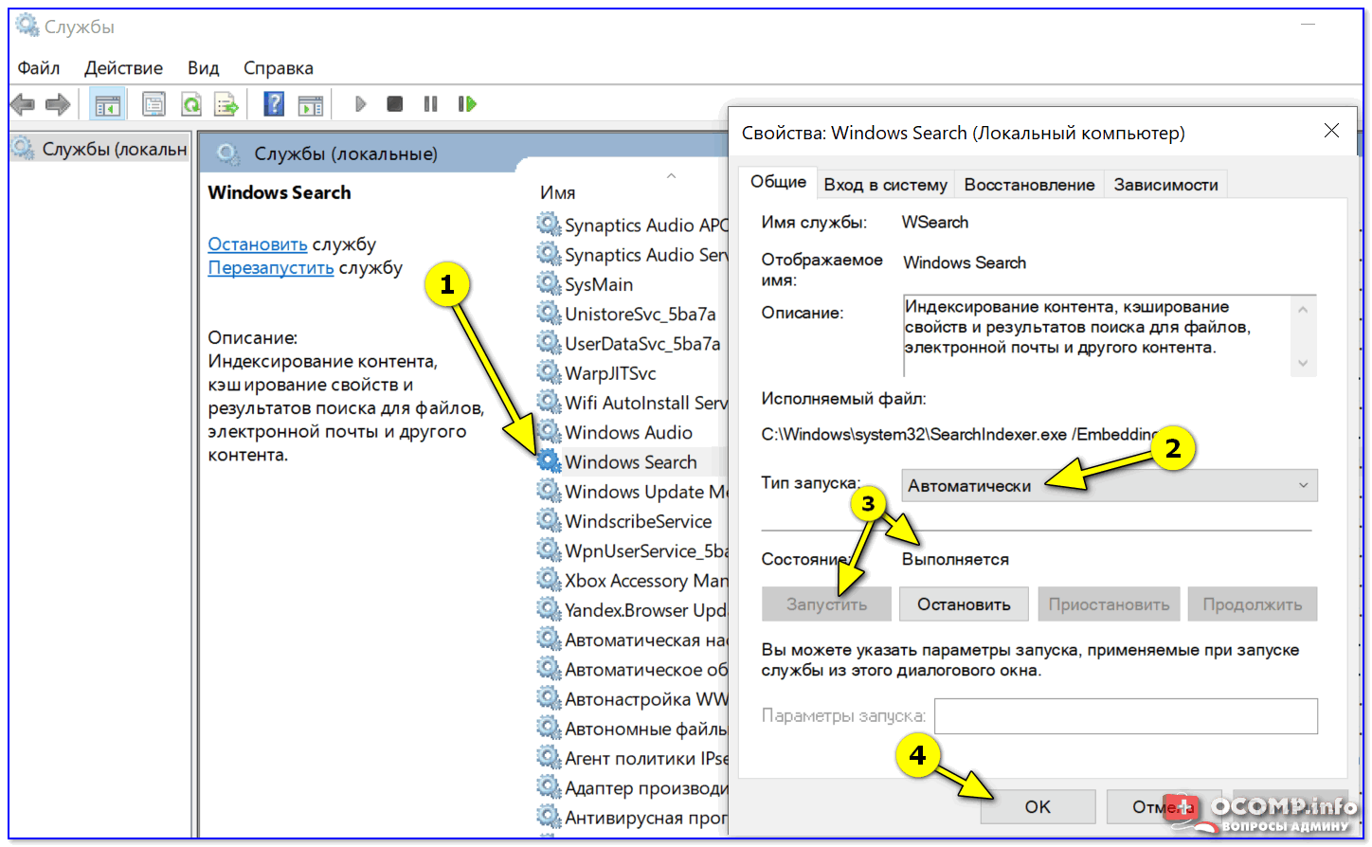Click the Export list toolbar icon
This screenshot has height=847, width=1372.
click(x=226, y=104)
